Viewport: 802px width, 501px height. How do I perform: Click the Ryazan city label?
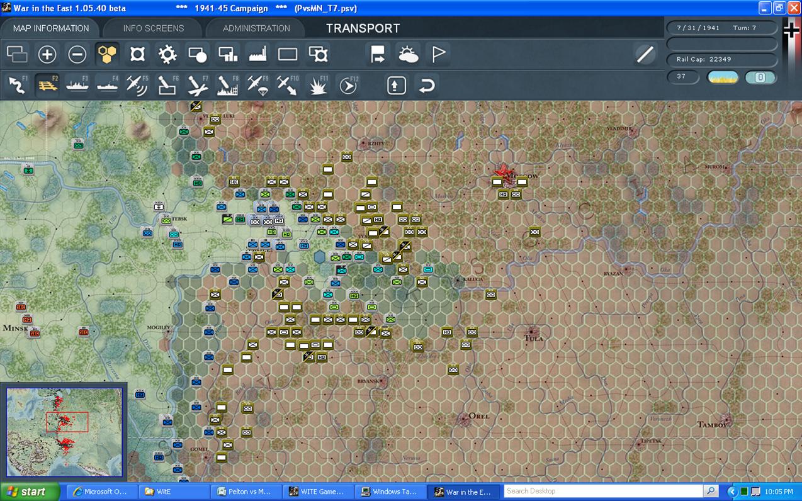coord(613,273)
